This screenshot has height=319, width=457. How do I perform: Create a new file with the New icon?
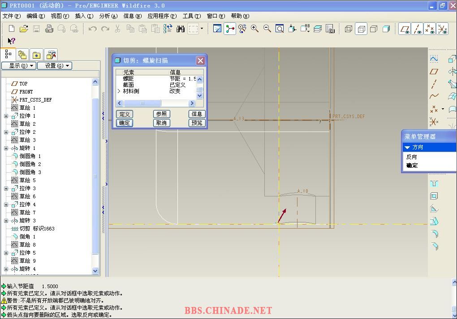click(x=12, y=29)
